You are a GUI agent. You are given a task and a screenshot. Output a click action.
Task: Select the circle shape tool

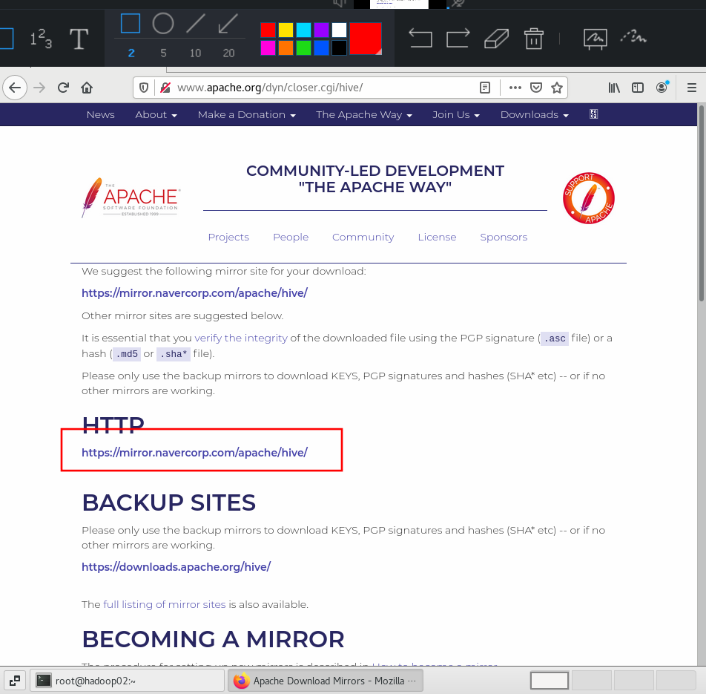tap(163, 24)
